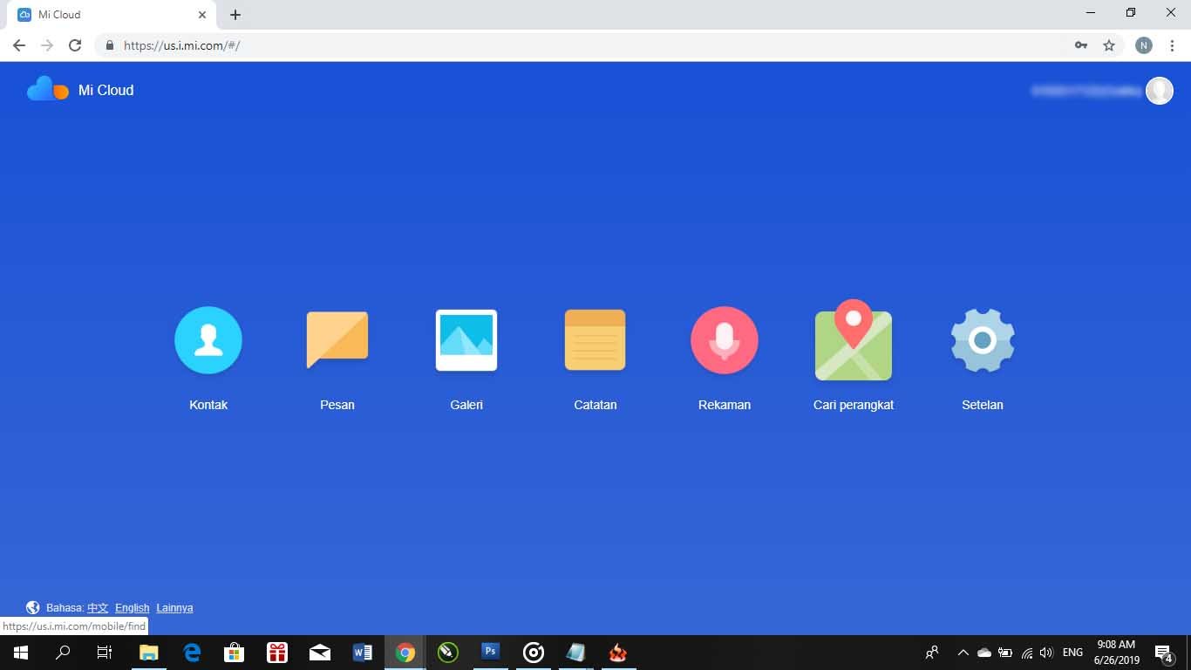Open the Wi-Fi network tray icon
1191x670 pixels.
tap(1027, 653)
